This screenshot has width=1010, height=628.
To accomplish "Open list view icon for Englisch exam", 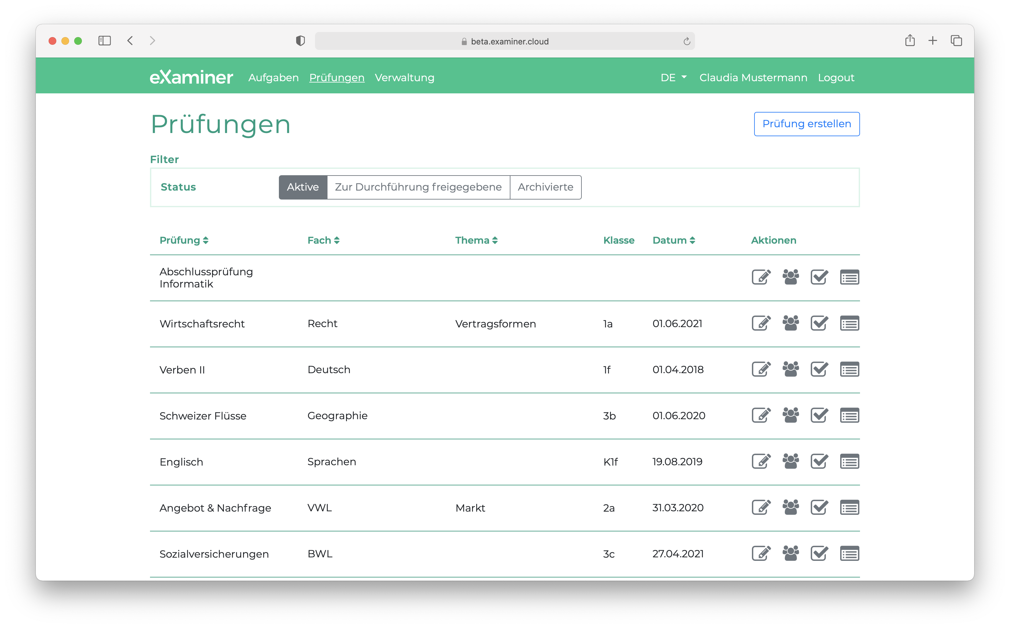I will click(849, 461).
